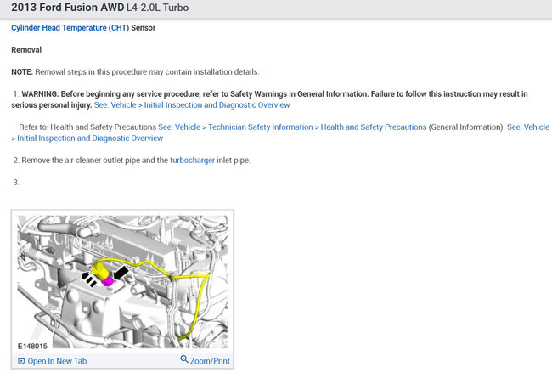Select the Zoom/Print text link
The height and width of the screenshot is (378, 552).
210,361
